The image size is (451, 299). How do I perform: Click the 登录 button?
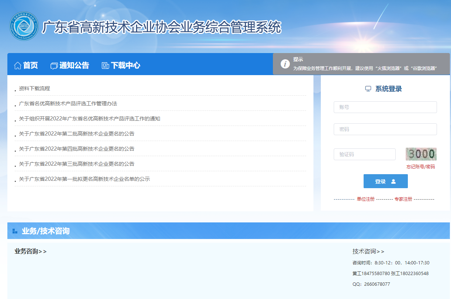386,181
